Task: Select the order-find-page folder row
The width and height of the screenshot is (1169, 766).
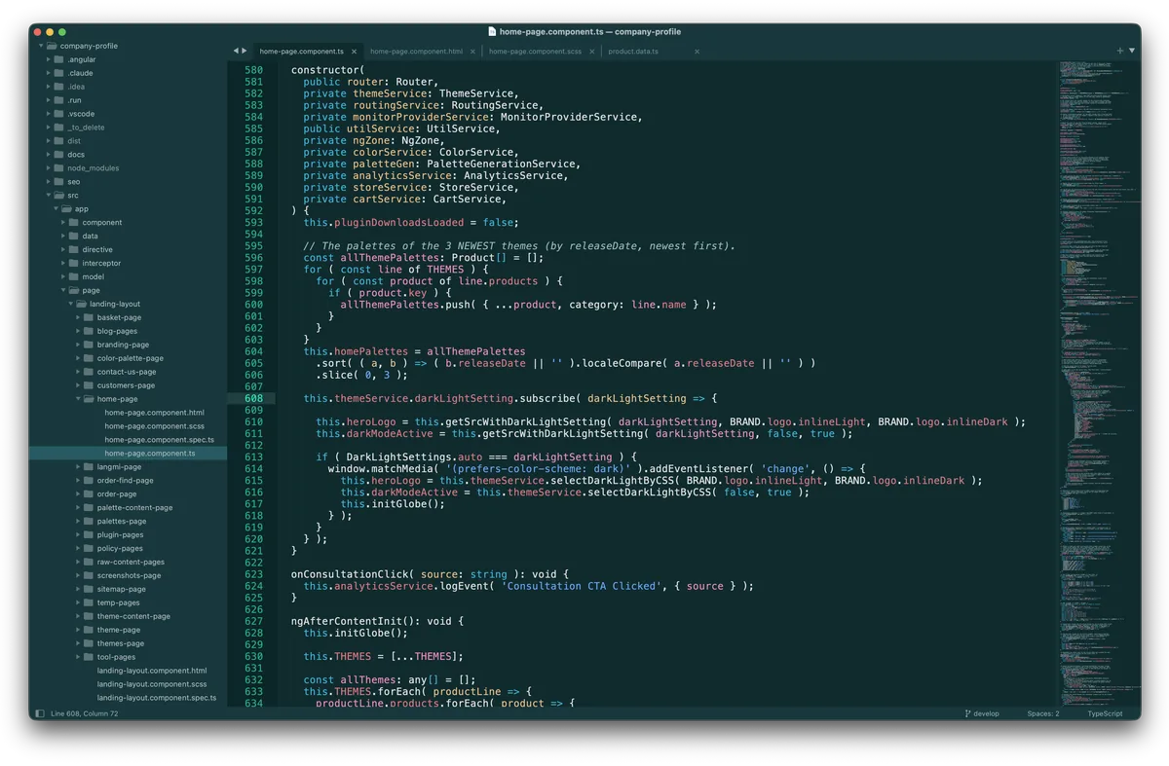Action: [129, 481]
